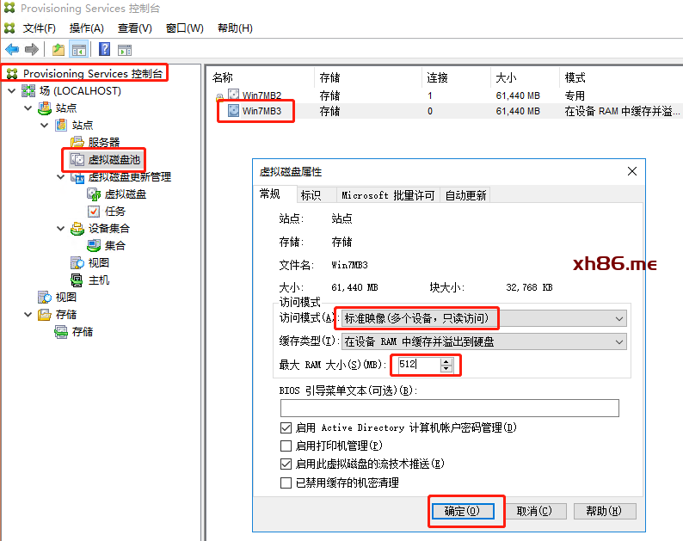Click the 取消(C) button
The height and width of the screenshot is (541, 683).
click(533, 511)
